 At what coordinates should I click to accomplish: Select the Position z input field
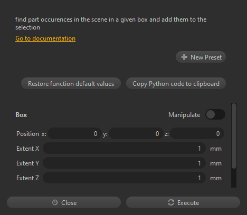point(197,134)
